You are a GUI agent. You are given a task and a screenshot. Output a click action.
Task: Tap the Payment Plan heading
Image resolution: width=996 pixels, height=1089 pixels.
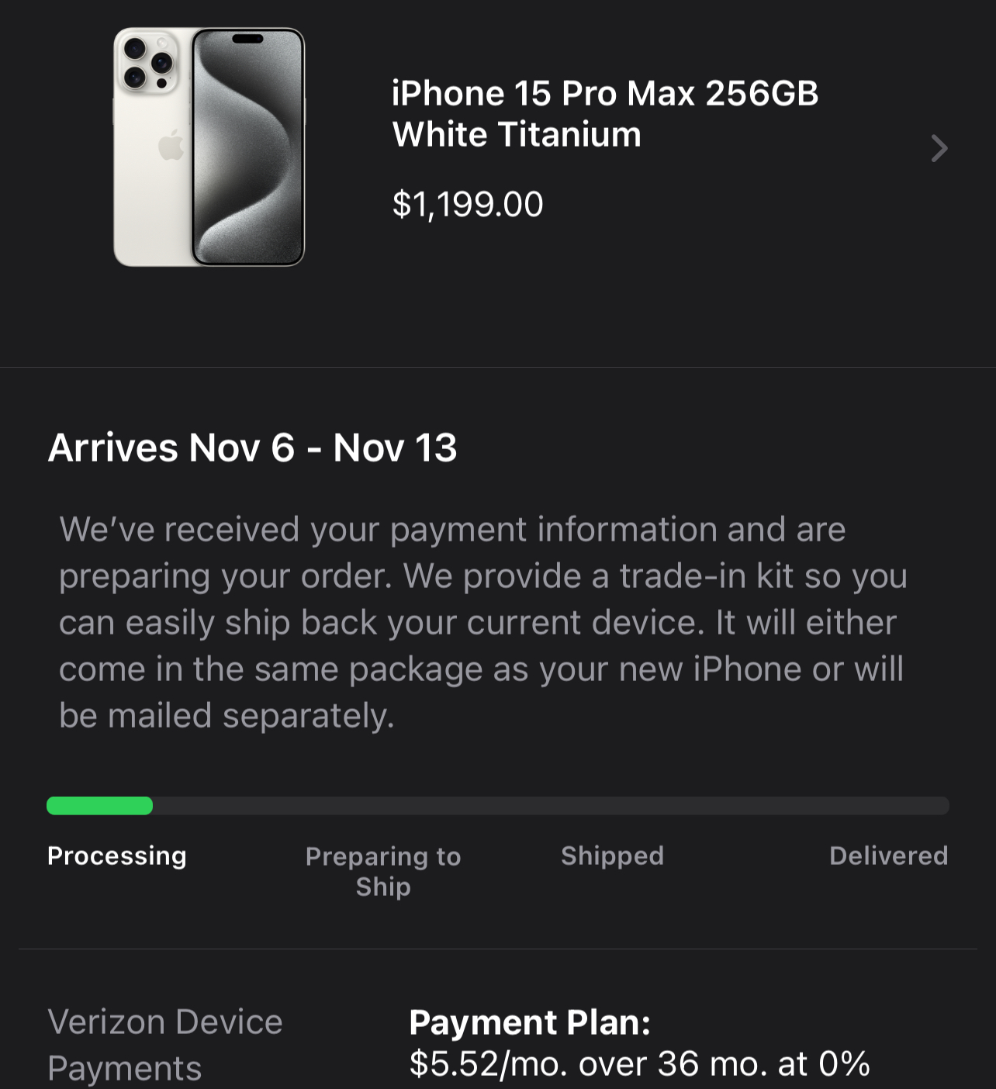530,1022
